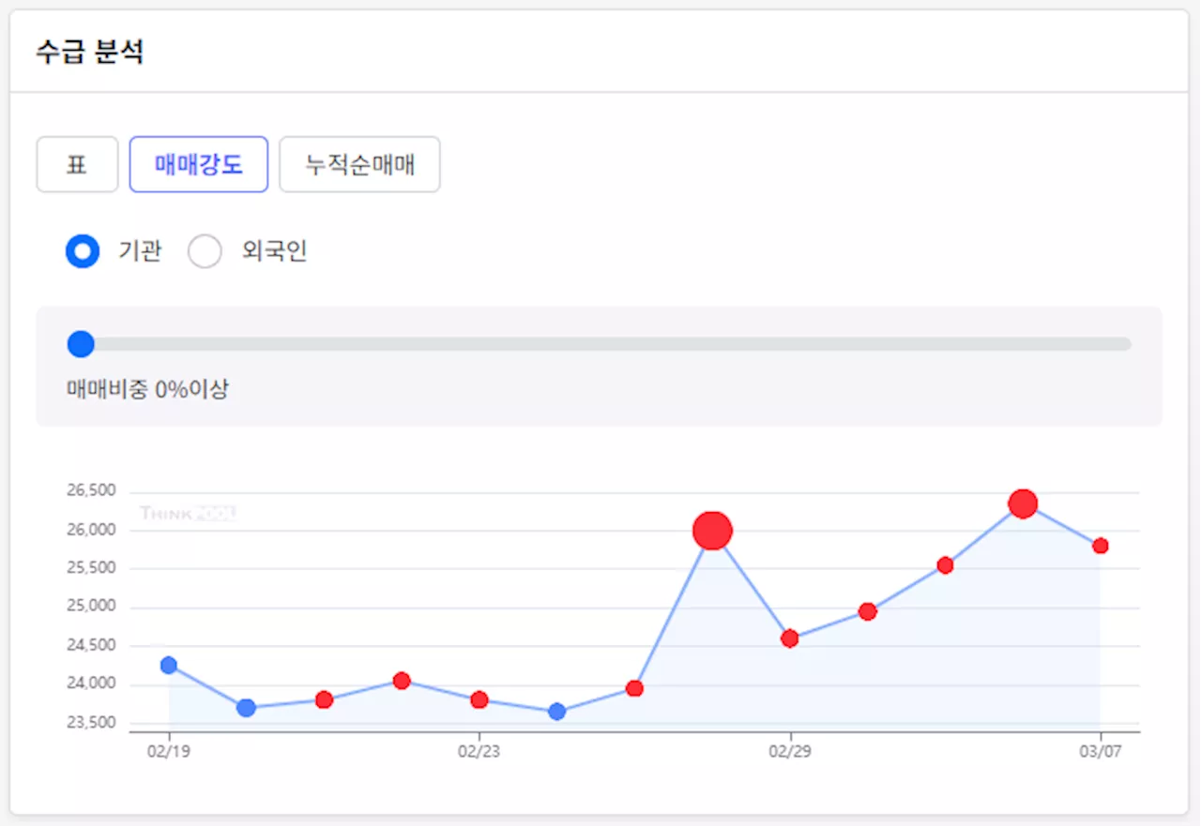Click the big red peak point above 26,000
1201x826 pixels.
pyautogui.click(x=712, y=531)
